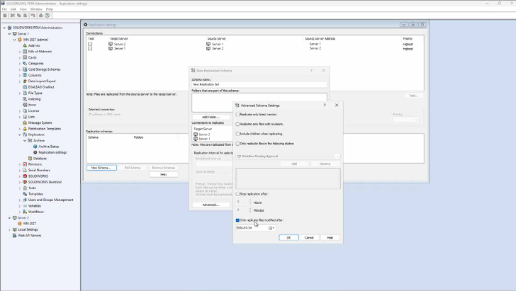516x291 pixels.
Task: Click the help question-mark toolbar icon
Action: [x=47, y=16]
